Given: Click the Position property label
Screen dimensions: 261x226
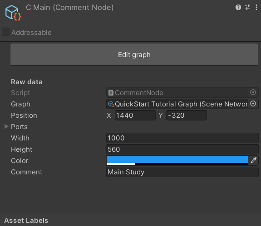Looking at the screenshot, I should [24, 115].
